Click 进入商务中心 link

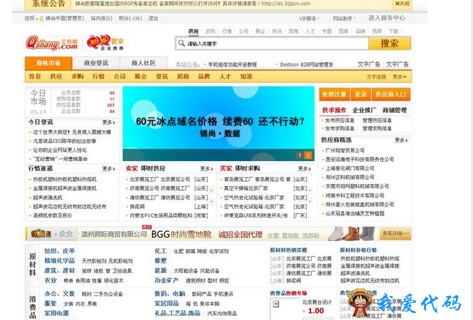[387, 18]
